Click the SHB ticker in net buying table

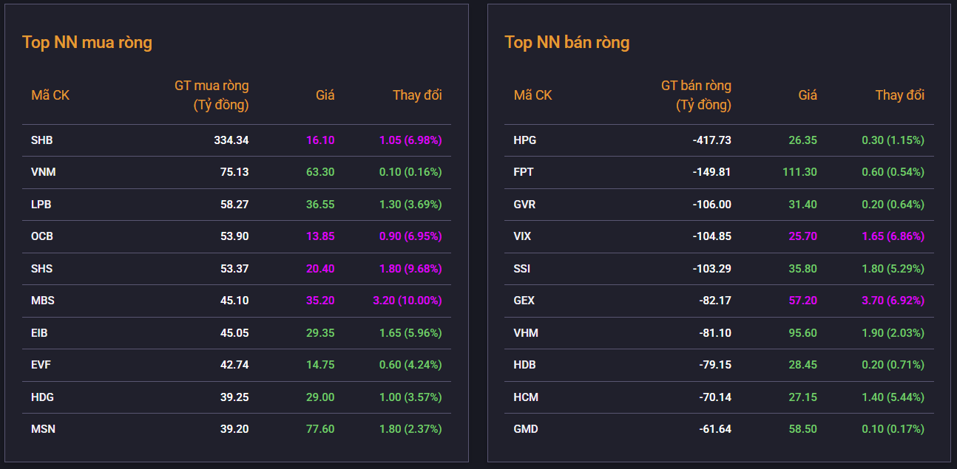42,140
